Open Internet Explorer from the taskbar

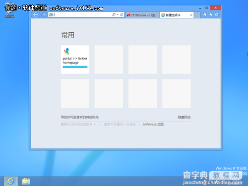[11, 181]
